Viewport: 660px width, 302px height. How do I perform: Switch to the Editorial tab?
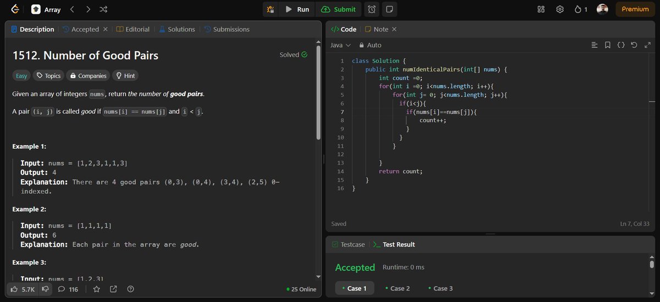(133, 29)
